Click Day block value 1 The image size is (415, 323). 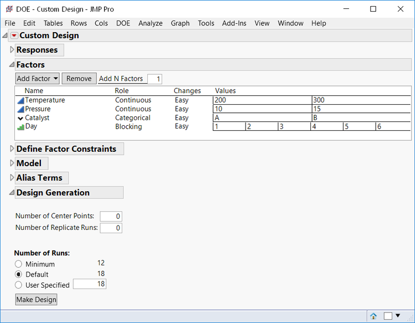pos(229,127)
